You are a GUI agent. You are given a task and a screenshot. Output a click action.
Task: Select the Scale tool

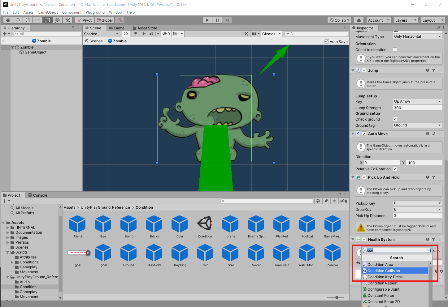(x=38, y=20)
